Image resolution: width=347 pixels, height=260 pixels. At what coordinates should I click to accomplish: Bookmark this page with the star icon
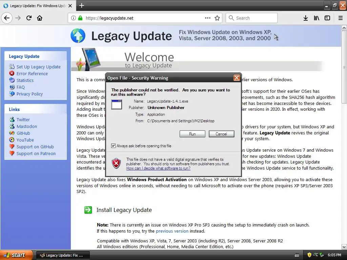(217, 18)
